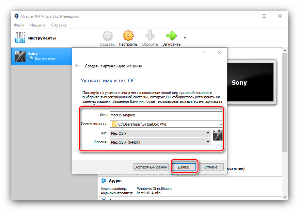Click the Intel HD Audio value
Image resolution: width=299 pixels, height=211 pixels.
[148, 193]
